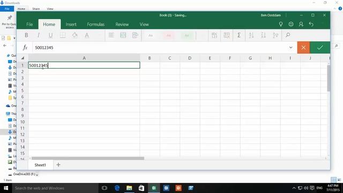
Task: Sort descending Z to A
Action: point(263,35)
